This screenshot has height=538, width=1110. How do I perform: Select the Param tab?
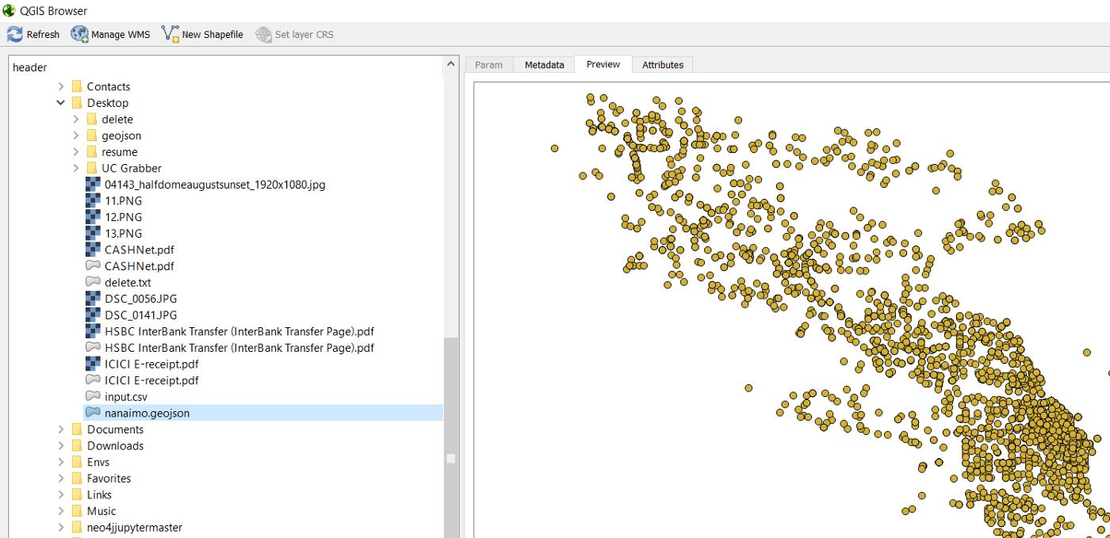click(x=488, y=64)
